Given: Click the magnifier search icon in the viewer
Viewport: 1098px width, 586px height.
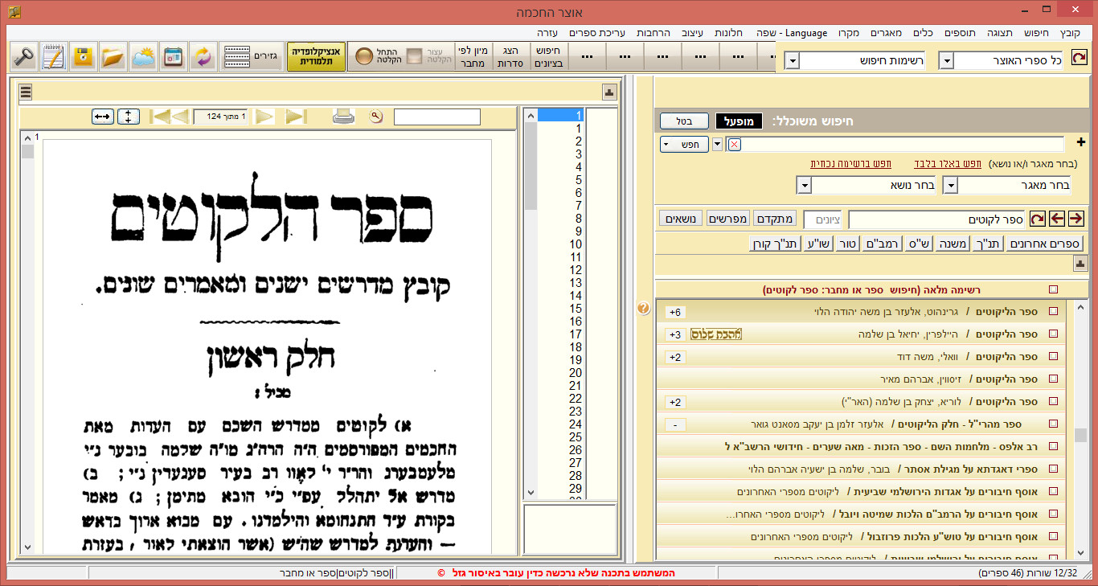Looking at the screenshot, I should (376, 117).
